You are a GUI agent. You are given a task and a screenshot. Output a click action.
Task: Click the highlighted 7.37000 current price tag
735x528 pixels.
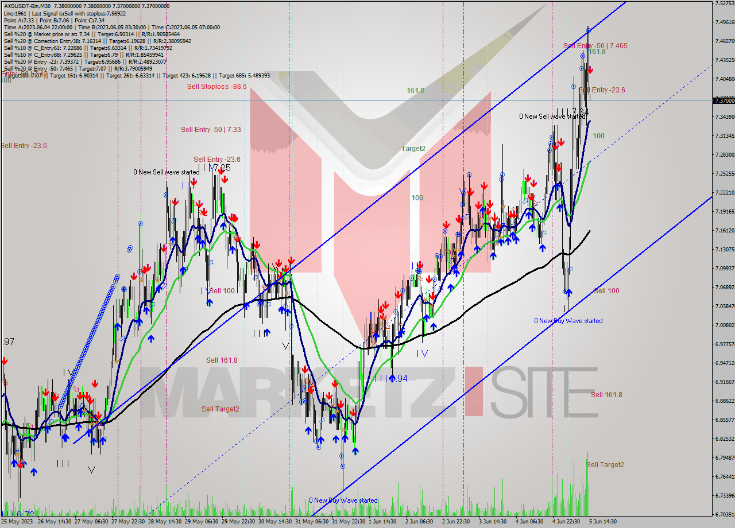coord(724,100)
